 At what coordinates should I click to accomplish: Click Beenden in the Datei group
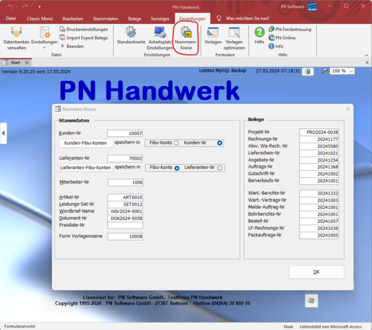coord(72,46)
